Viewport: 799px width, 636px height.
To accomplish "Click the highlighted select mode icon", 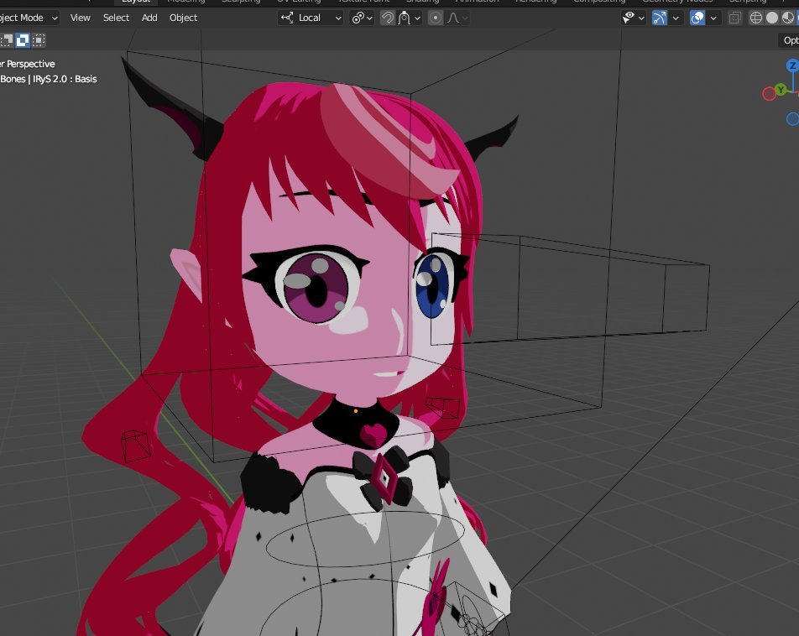I will pyautogui.click(x=23, y=40).
